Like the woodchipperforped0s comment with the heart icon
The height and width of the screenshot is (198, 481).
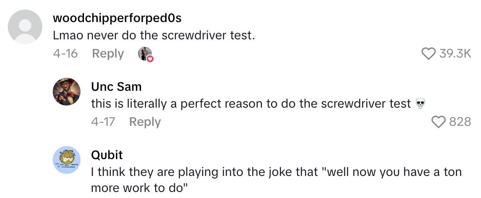429,54
